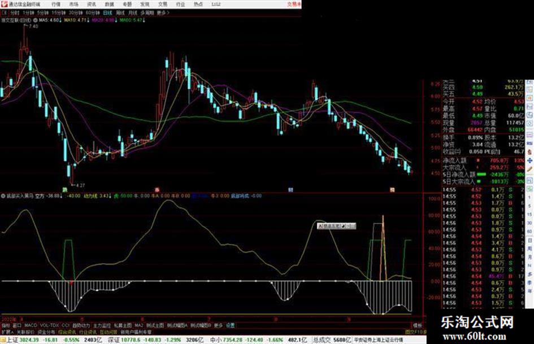The image size is (534, 344).
Task: Click indicator circle icon beside 底部买入黑马
Action: (3, 196)
